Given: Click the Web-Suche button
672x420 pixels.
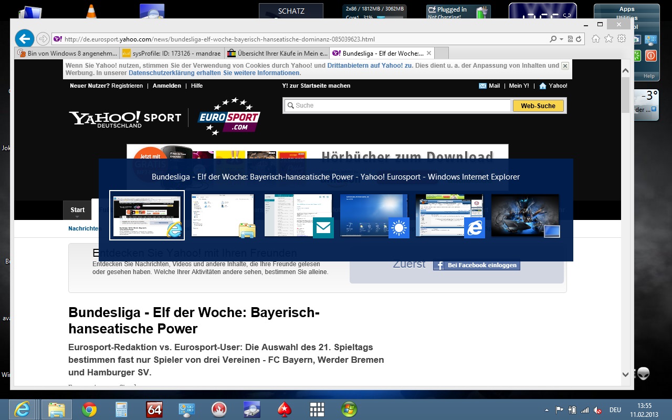Looking at the screenshot, I should point(538,106).
